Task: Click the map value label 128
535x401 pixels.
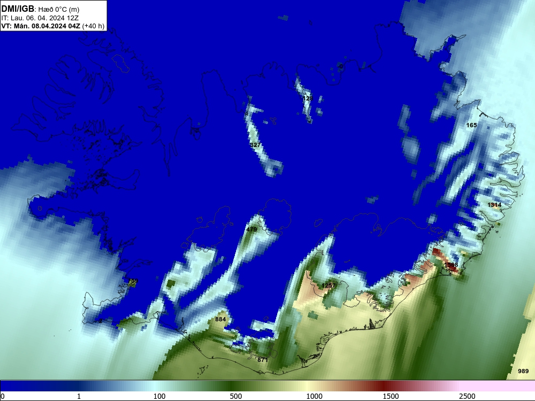Action: pyautogui.click(x=308, y=98)
